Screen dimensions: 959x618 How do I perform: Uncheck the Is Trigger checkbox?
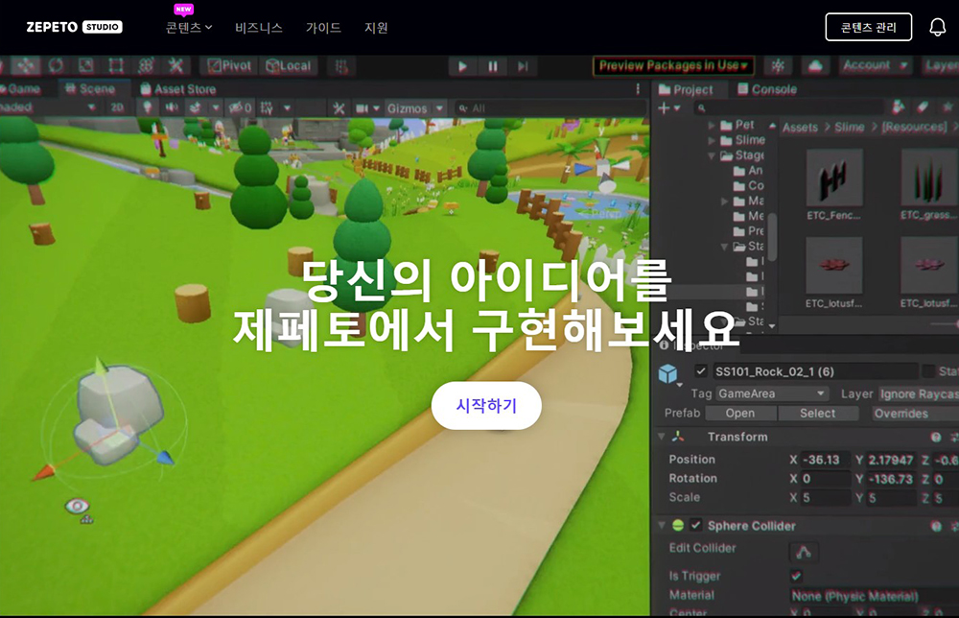(796, 576)
